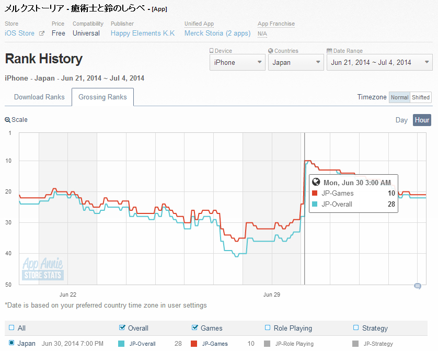Set timezone to Shifted
The width and height of the screenshot is (438, 351).
421,97
